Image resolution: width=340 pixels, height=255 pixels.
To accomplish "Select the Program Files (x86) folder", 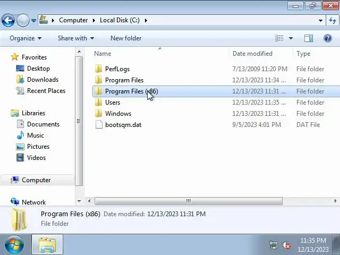I will point(216,91).
